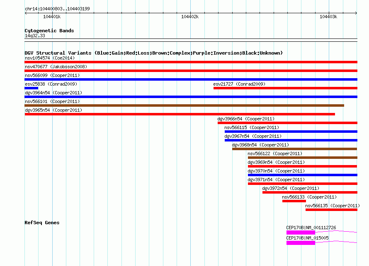Click the 14q32.33 cytogenetic band line
The height and width of the screenshot is (266, 369).
191,40
